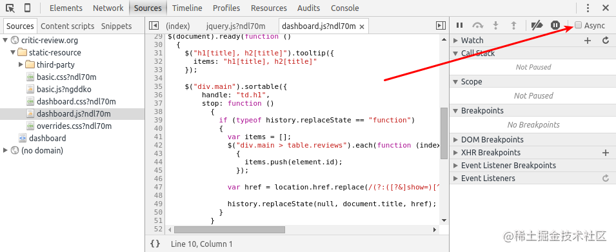Refresh watch expressions icon

[x=606, y=41]
